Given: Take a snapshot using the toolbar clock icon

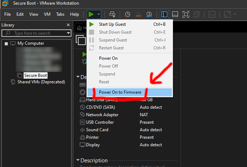Looking at the screenshot, I should [x=128, y=14].
